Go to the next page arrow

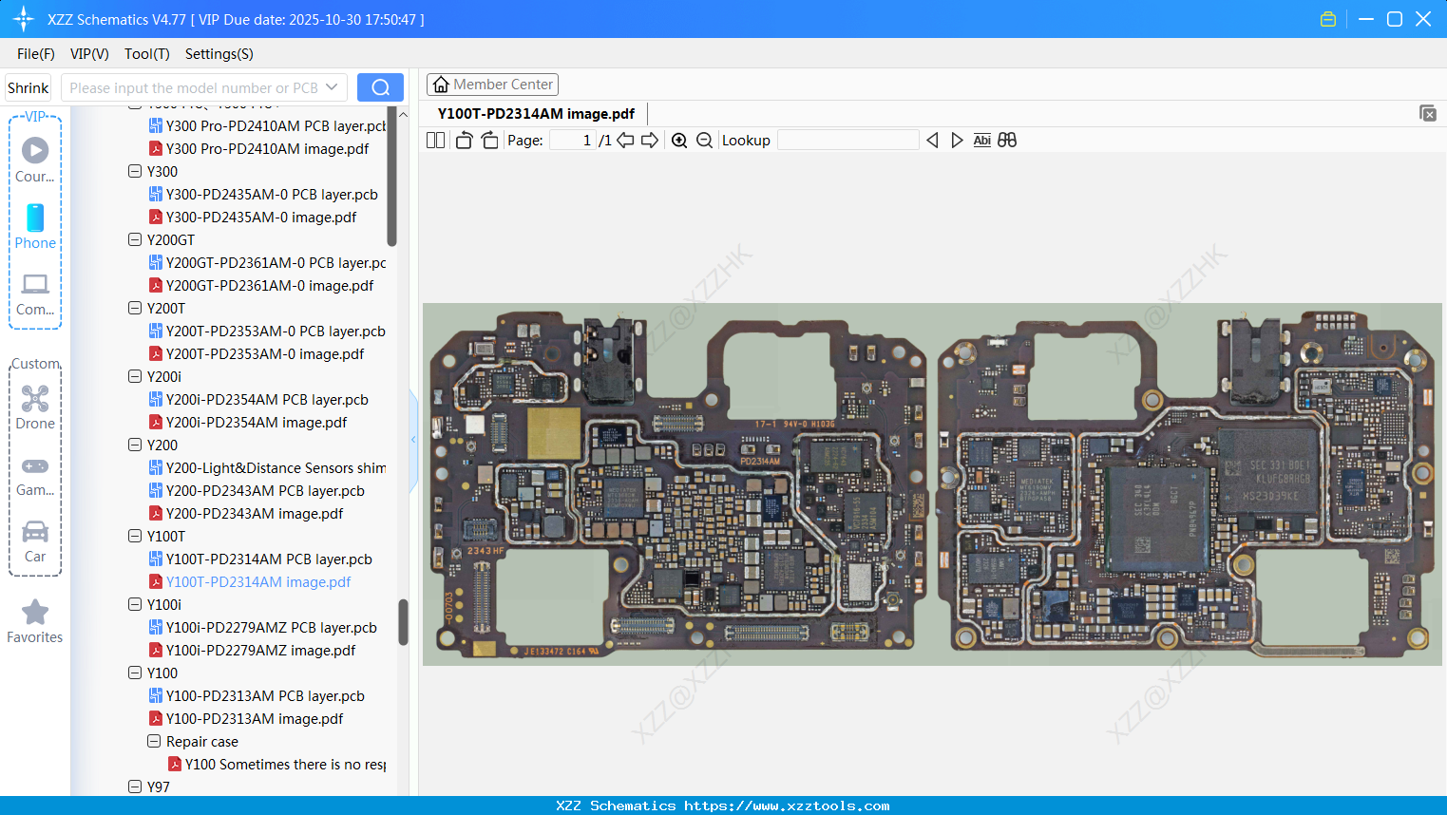pos(650,141)
